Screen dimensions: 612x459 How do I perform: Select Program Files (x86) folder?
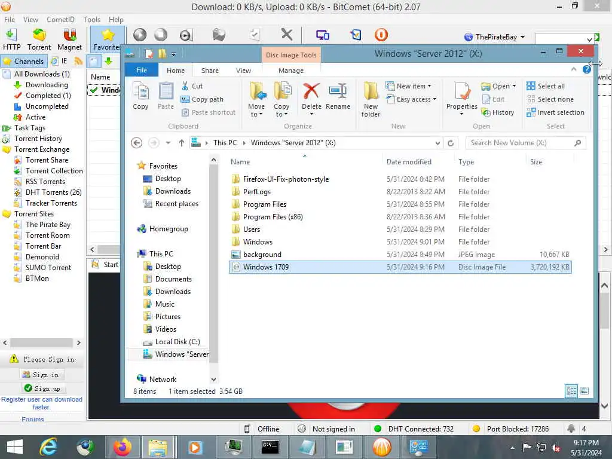click(x=400, y=217)
